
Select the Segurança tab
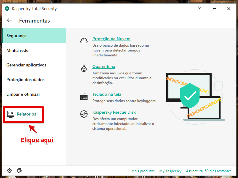point(34,36)
